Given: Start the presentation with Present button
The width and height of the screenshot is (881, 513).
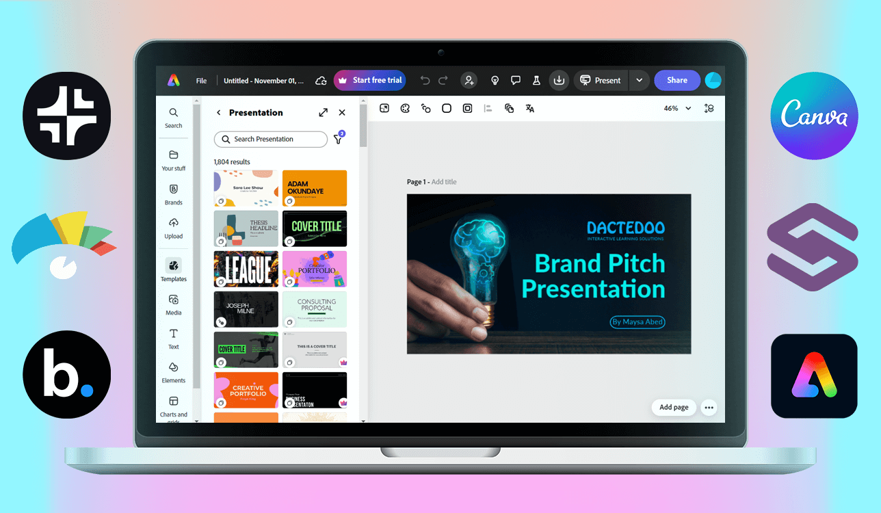Looking at the screenshot, I should [600, 80].
